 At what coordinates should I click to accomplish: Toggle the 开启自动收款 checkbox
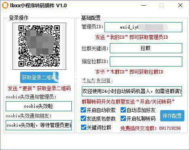click(x=84, y=110)
